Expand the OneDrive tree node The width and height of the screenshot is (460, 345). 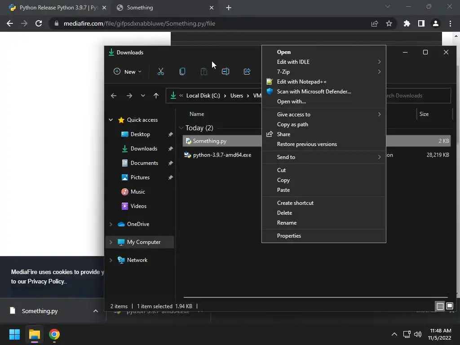coord(111,224)
